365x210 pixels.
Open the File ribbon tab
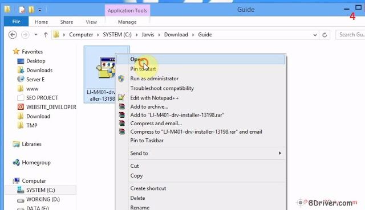tap(16, 22)
